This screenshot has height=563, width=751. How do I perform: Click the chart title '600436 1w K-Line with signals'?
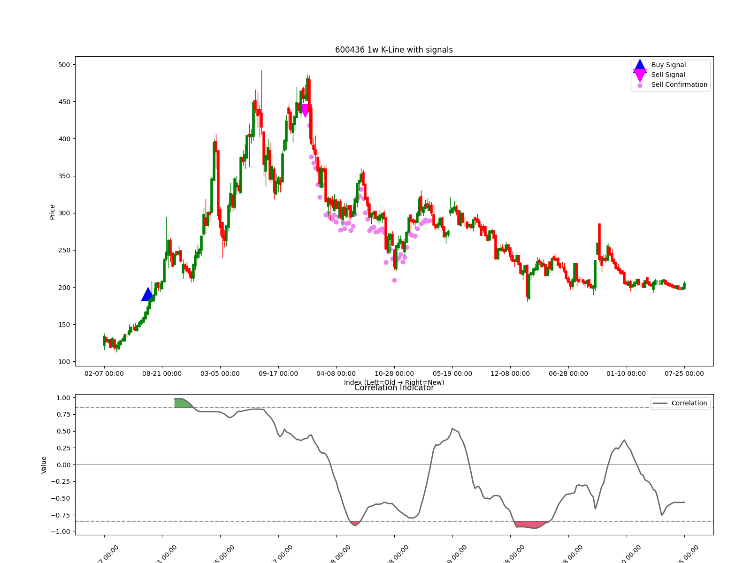[394, 50]
